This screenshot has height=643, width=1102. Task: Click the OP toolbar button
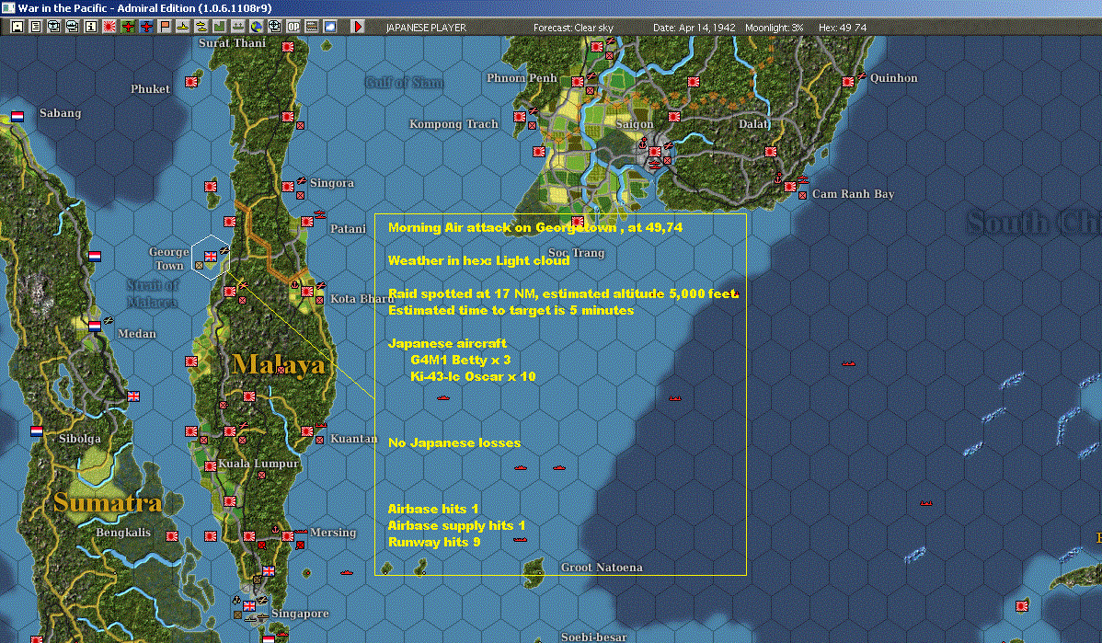pos(293,27)
